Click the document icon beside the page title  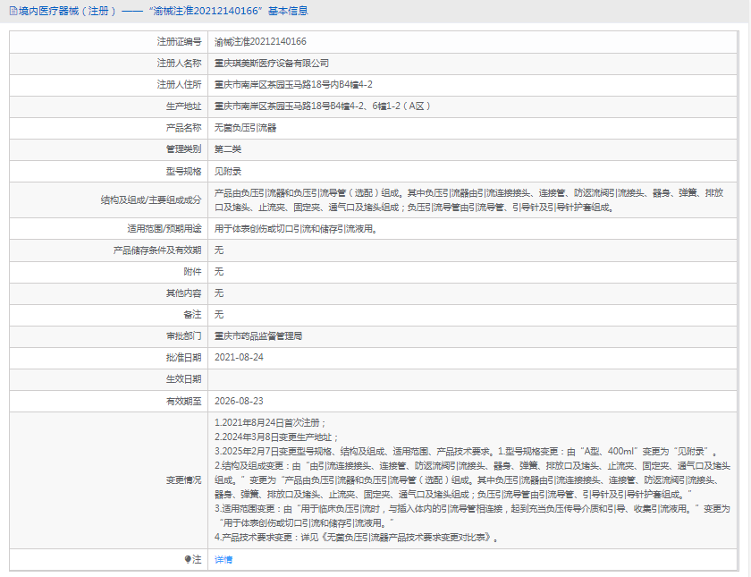tap(13, 11)
